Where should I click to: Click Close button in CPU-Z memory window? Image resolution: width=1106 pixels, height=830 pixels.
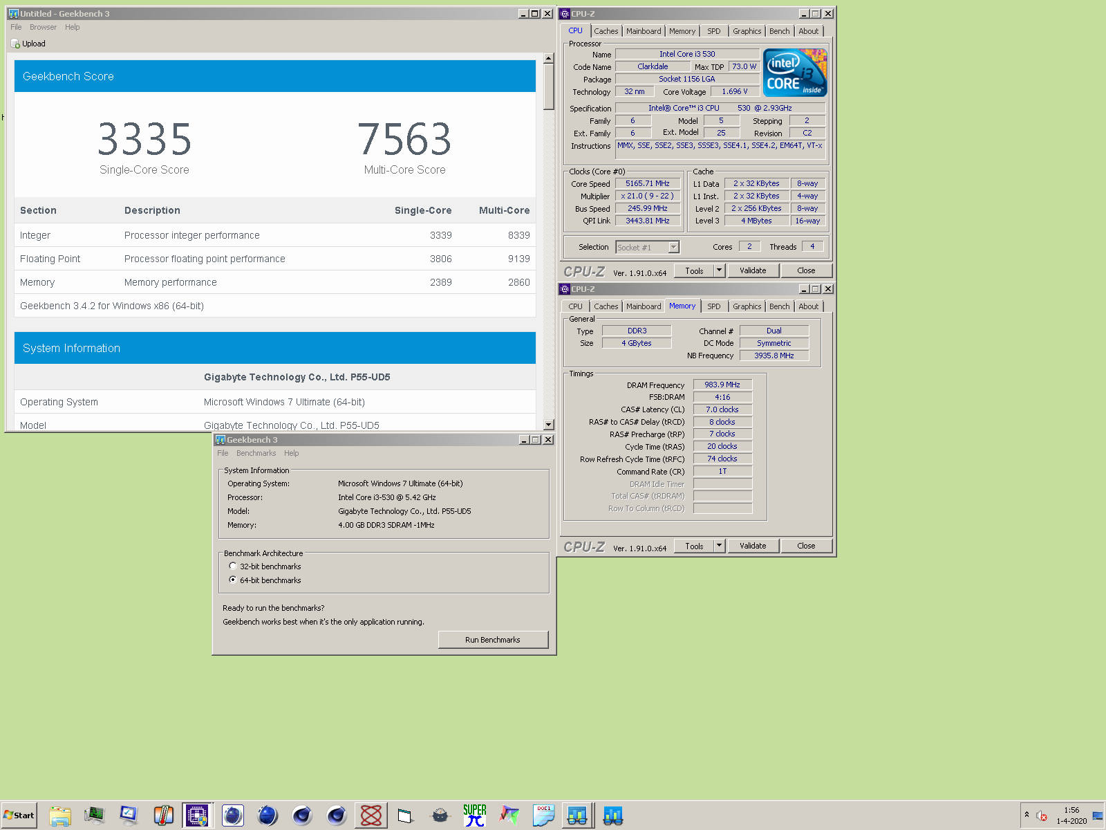tap(806, 546)
